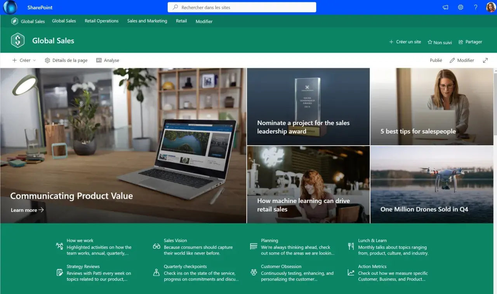Click the Lunch & Learn fork icon

click(x=351, y=246)
